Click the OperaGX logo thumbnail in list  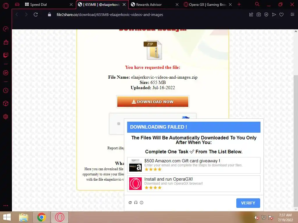click(135, 184)
